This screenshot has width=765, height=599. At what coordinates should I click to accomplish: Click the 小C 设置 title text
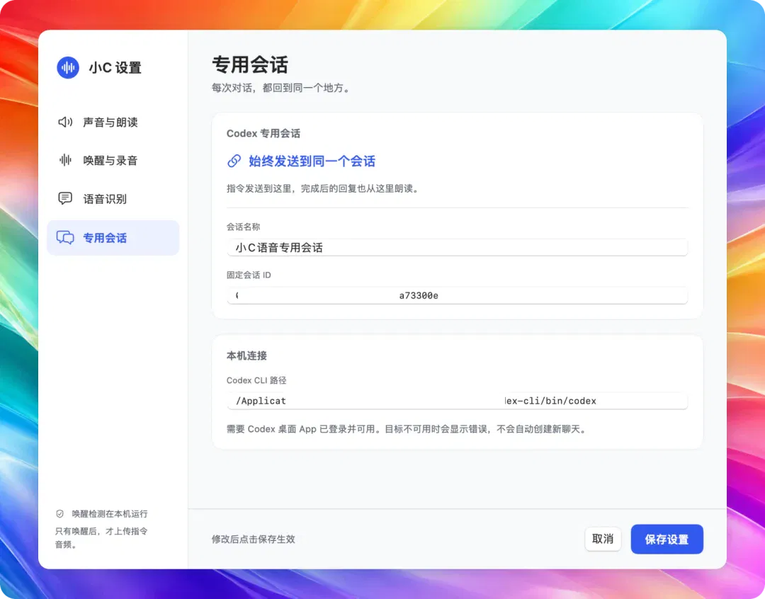point(115,67)
